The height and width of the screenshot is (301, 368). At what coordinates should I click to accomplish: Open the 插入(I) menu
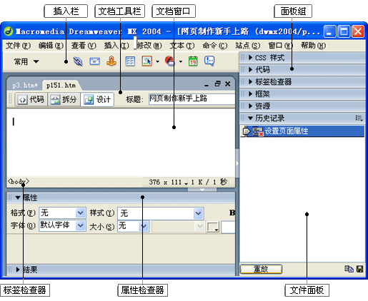(116, 46)
